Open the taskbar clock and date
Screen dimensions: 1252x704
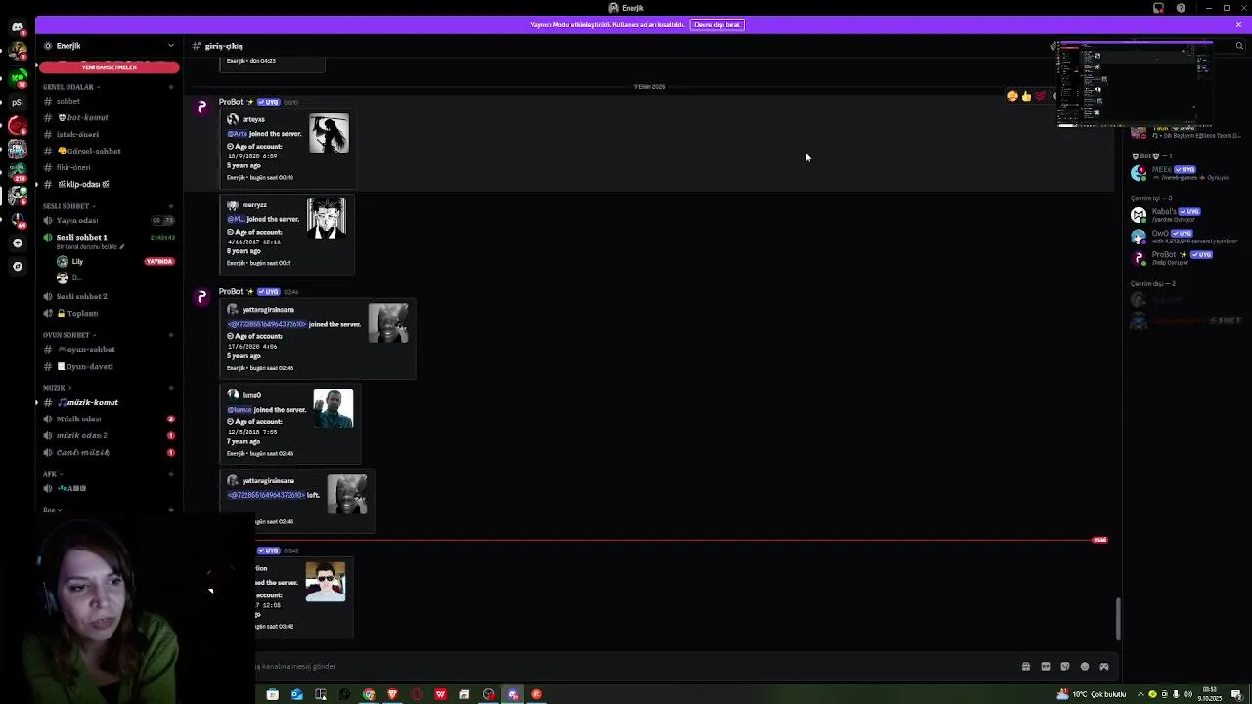tap(1209, 695)
